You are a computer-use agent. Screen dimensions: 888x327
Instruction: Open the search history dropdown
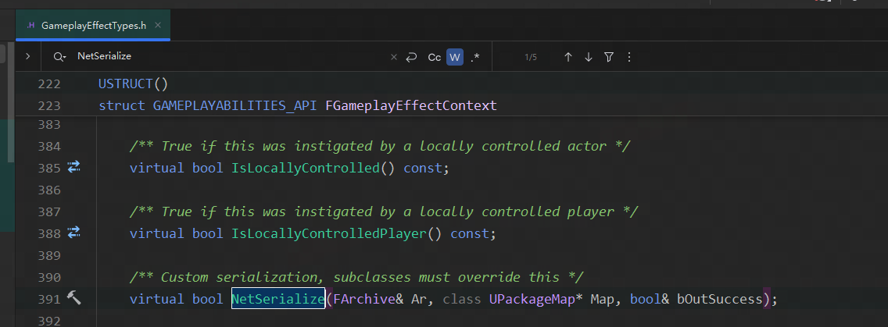(x=60, y=56)
